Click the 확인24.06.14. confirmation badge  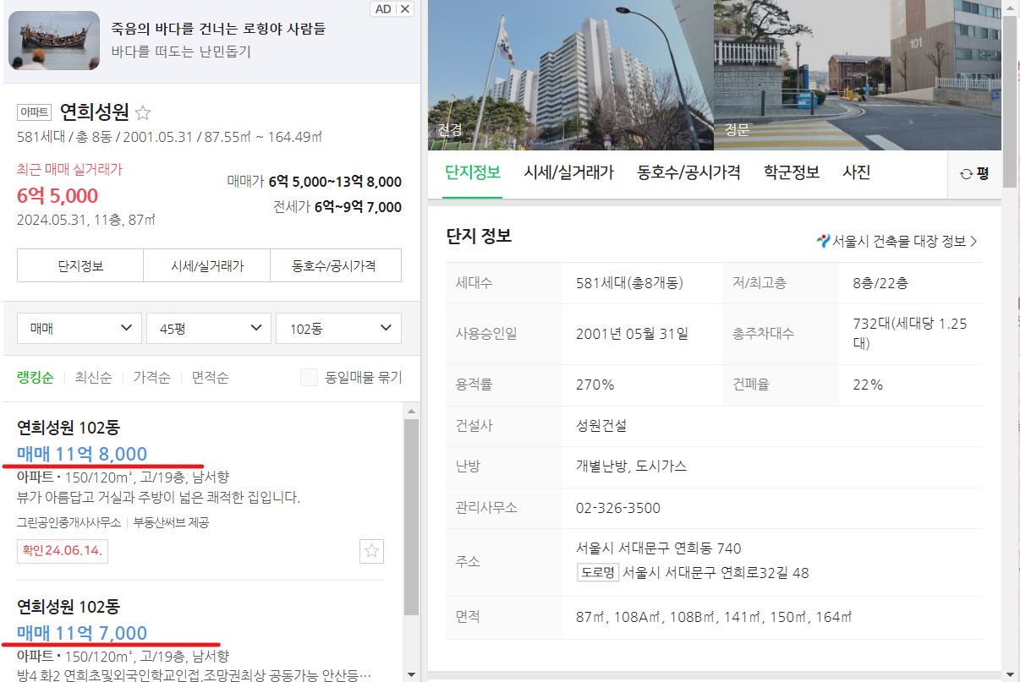pos(63,551)
